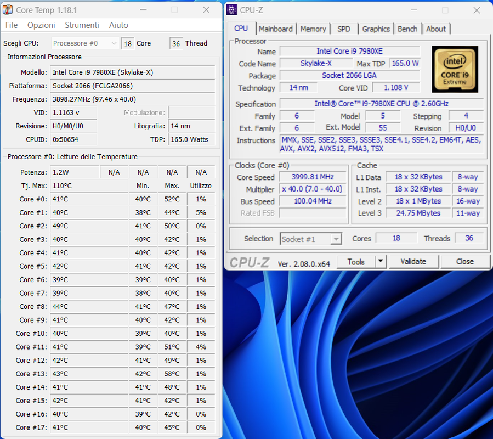Click the CPU-Z Revision value H0/U0
The height and width of the screenshot is (439, 493).
coord(466,127)
